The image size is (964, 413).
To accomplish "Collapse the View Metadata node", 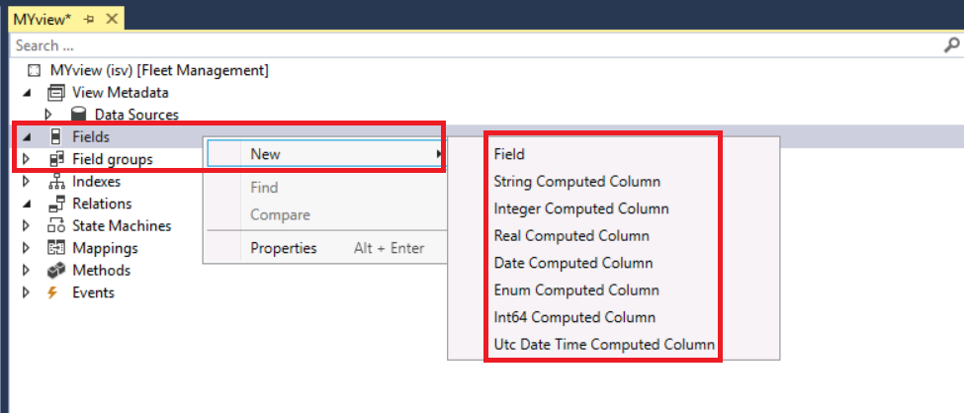I will [x=27, y=93].
